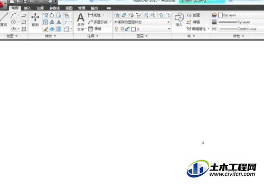The width and height of the screenshot is (264, 190).
Task: Click the ByLayer object color swatch box
Action: coord(220,15)
